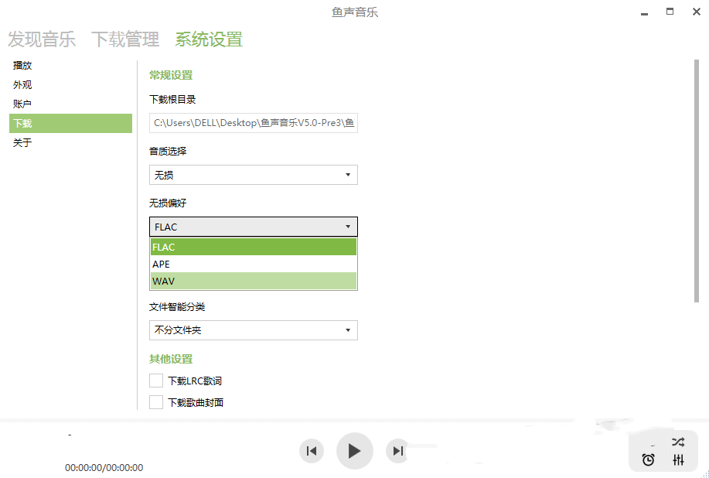Minimize the 鱼声音乐 window

point(644,12)
